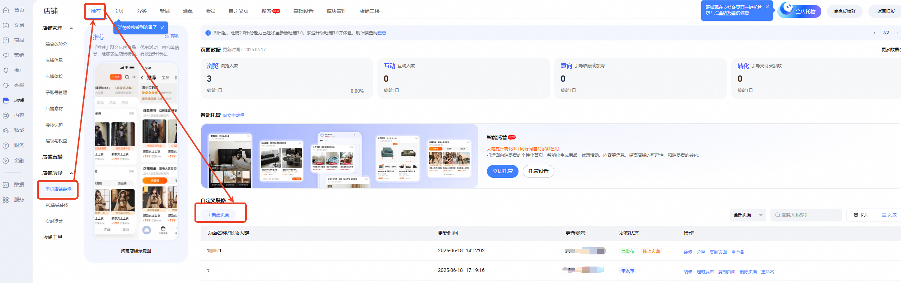This screenshot has height=283, width=901.
Task: Click 装修 for the 已发布 page row
Action: pos(688,252)
